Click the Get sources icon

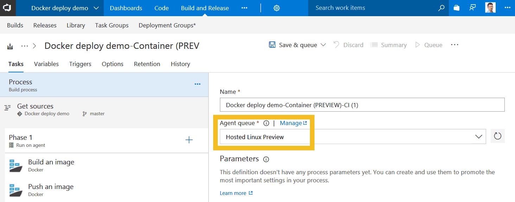tap(7, 107)
